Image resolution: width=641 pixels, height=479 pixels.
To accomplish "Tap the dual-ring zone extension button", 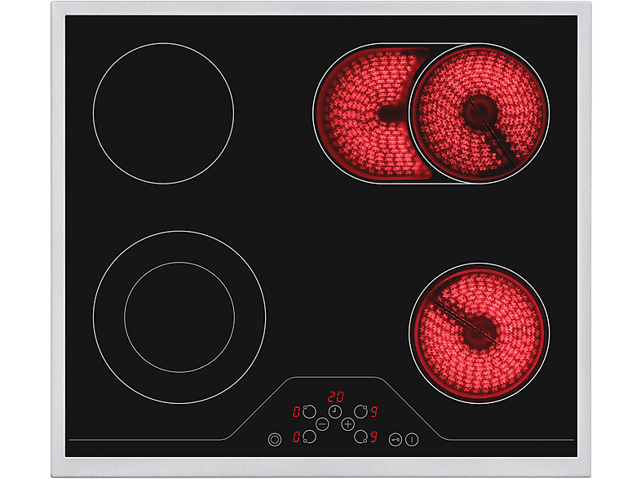I will tap(274, 439).
